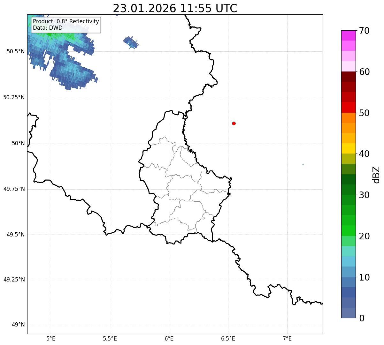The height and width of the screenshot is (345, 384).
Task: Pick the yellow swatch just above 40
Action: (x=348, y=148)
